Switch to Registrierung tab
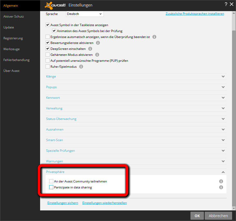The image size is (236, 221). (20, 38)
